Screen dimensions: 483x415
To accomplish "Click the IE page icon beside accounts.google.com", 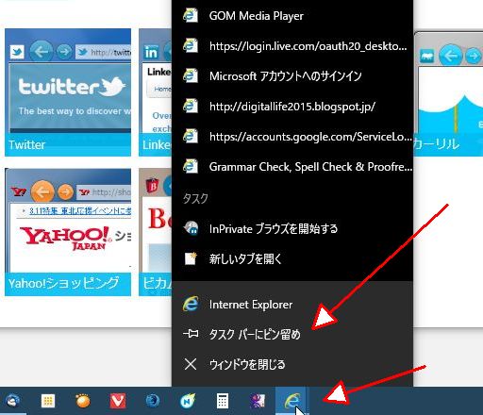I will [191, 136].
